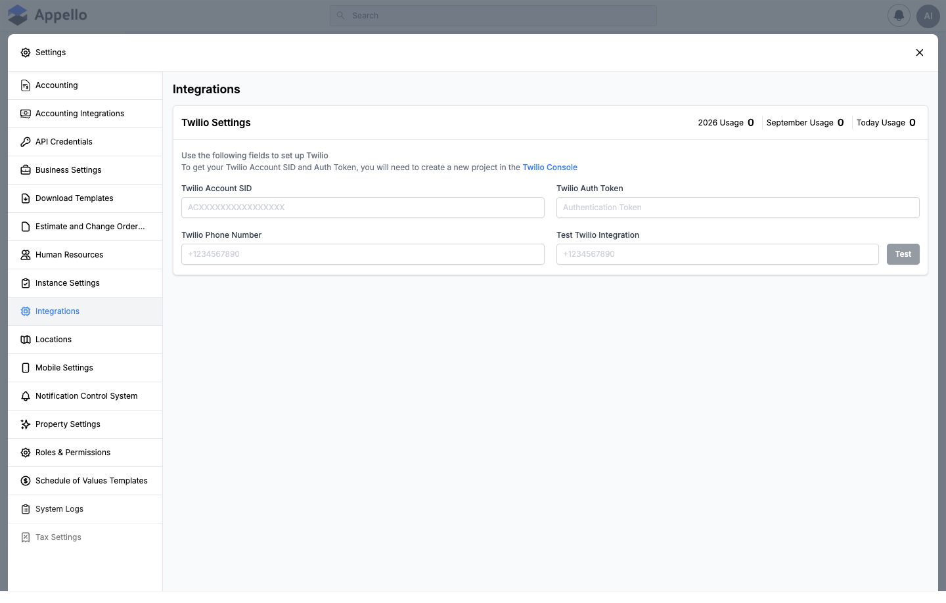Click the Notification Control System bell icon
This screenshot has width=946, height=603.
(26, 396)
